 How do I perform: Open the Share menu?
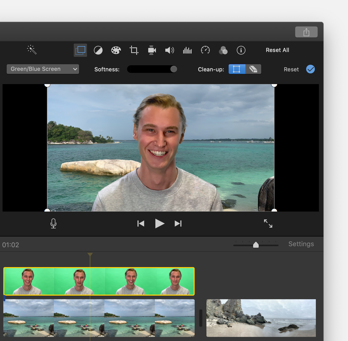coord(306,32)
